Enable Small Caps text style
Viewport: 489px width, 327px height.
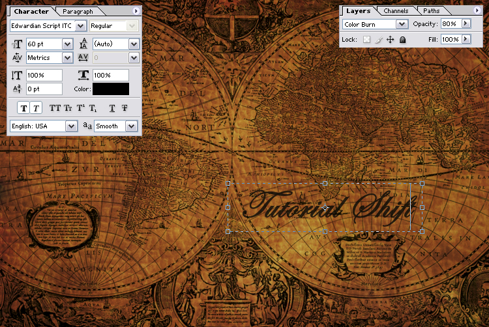pos(68,108)
